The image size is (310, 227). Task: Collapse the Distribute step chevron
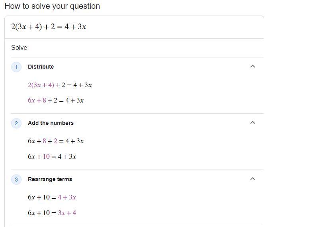252,67
